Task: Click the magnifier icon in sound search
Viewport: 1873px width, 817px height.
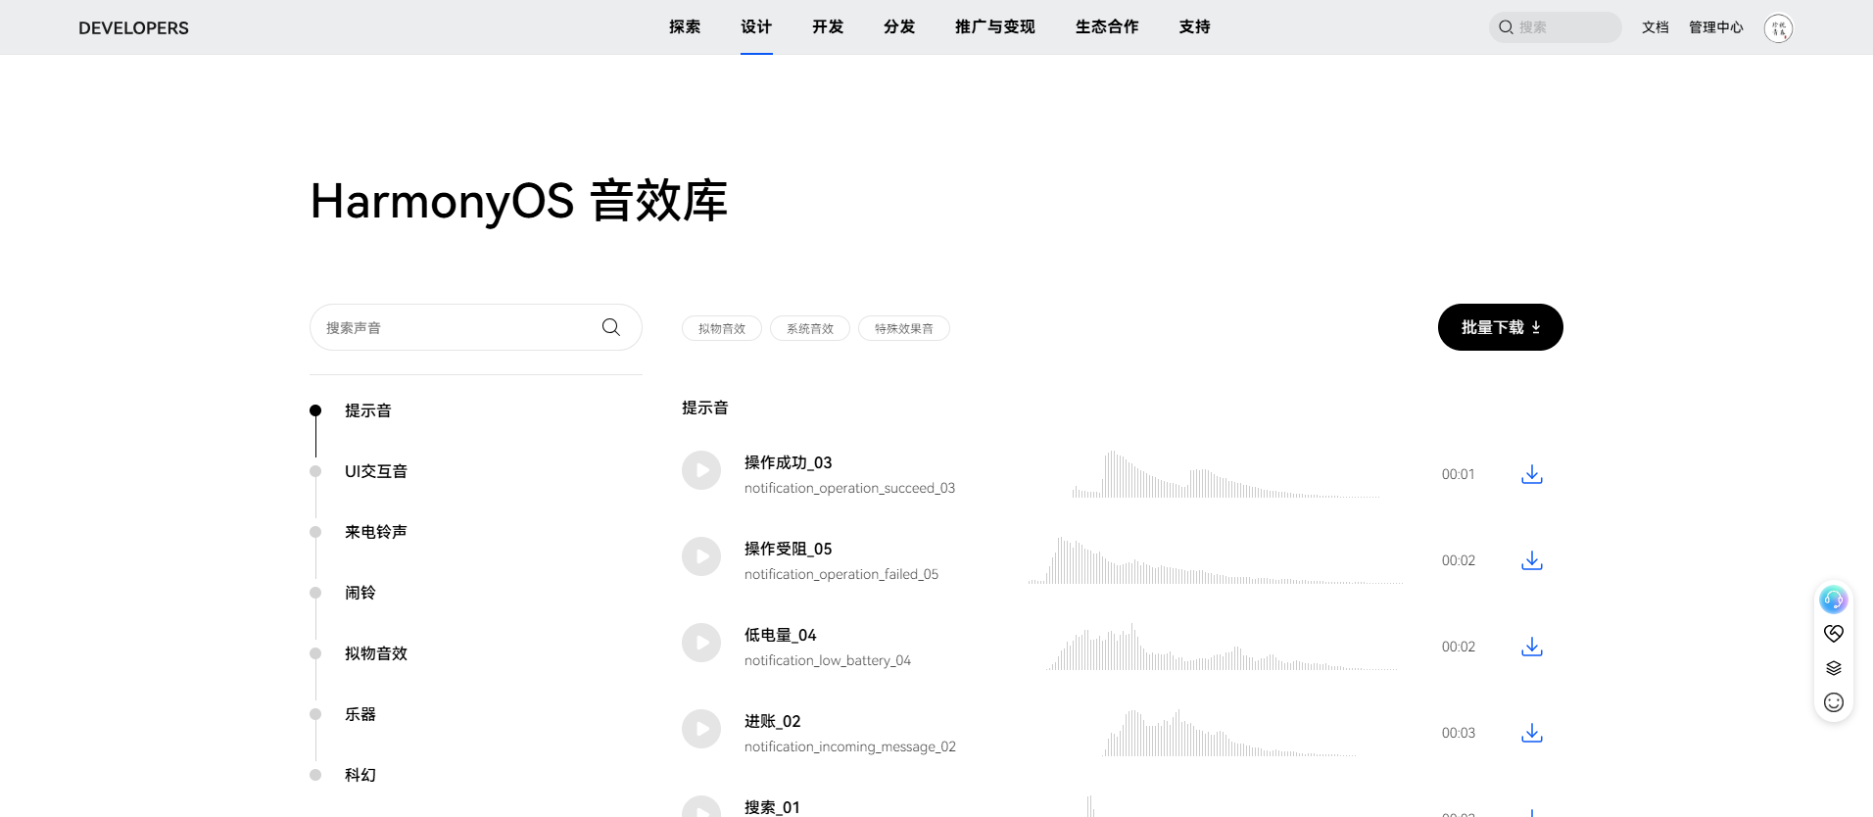Action: click(x=611, y=327)
